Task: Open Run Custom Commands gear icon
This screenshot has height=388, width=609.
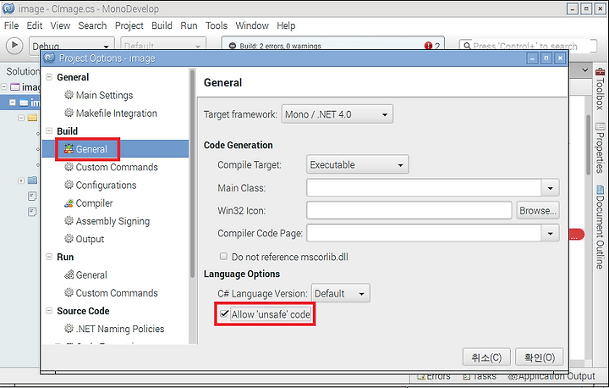Action: (69, 292)
